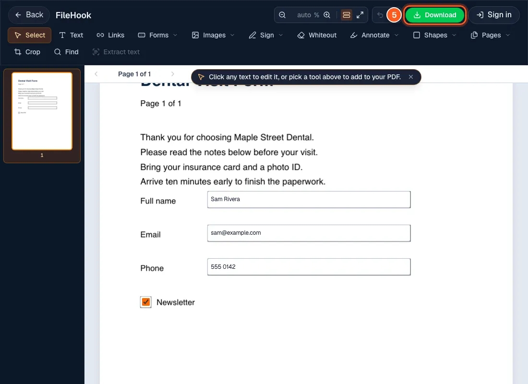This screenshot has height=384, width=528.
Task: Click the Extract text tool
Action: pos(116,52)
